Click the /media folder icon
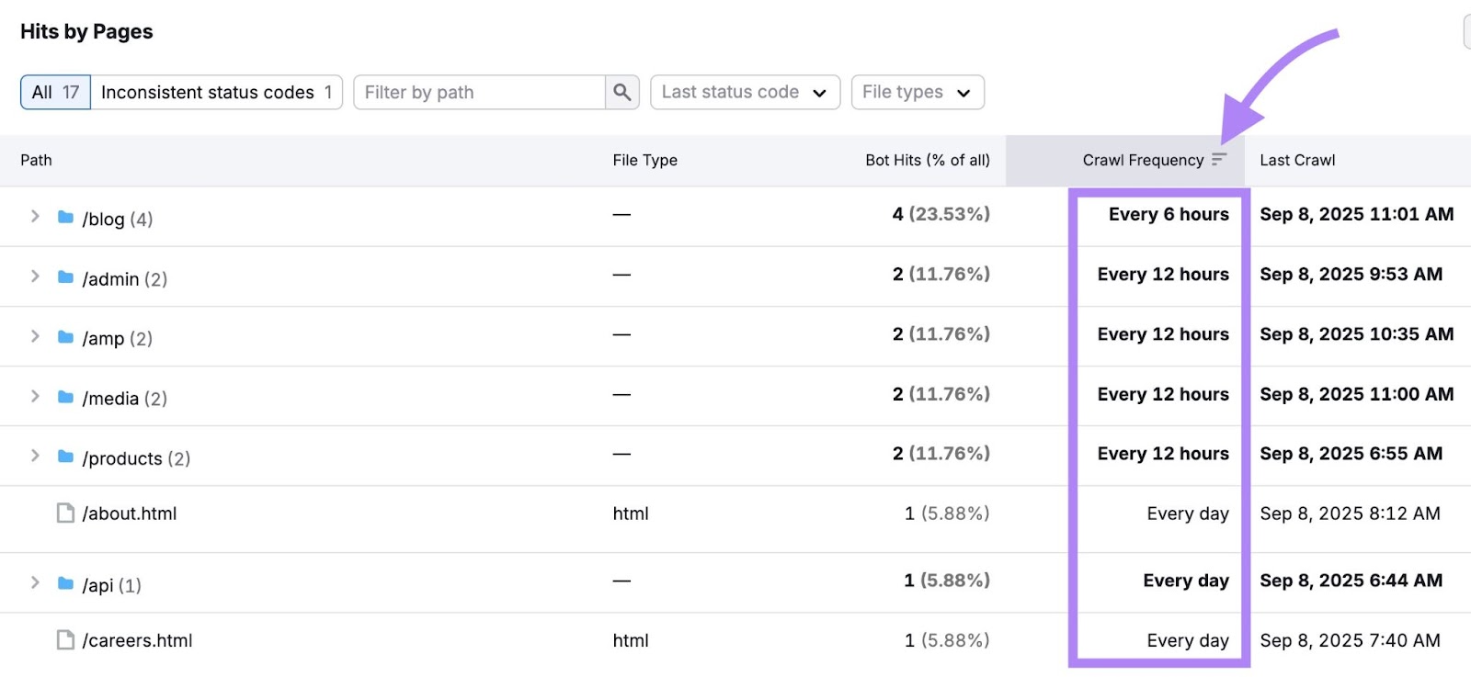 click(x=65, y=397)
